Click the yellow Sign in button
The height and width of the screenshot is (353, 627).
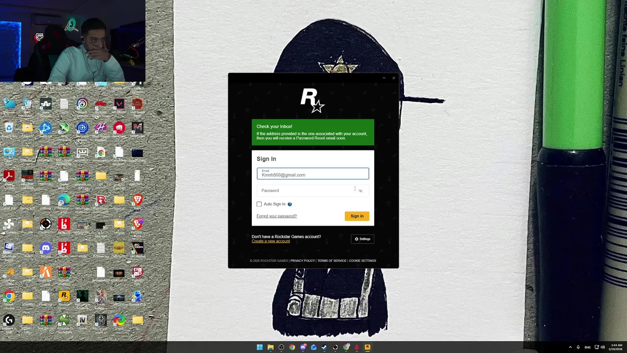click(x=357, y=216)
